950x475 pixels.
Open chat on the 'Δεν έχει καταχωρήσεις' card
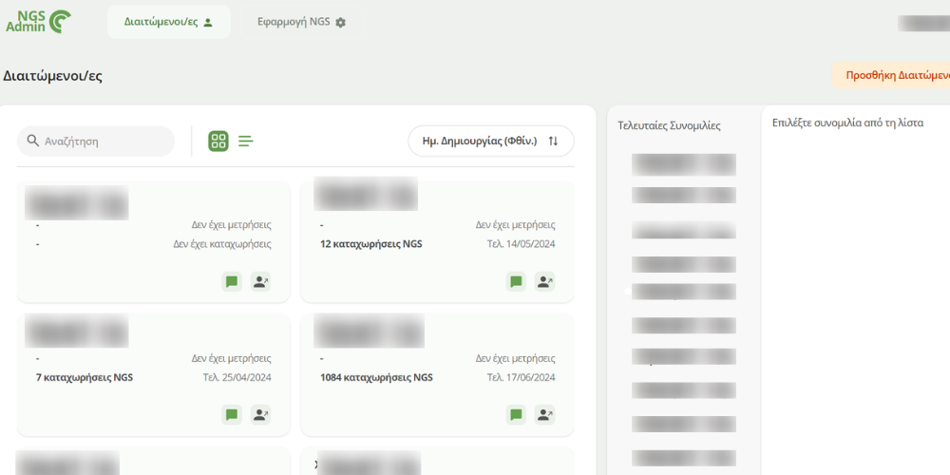pos(232,281)
